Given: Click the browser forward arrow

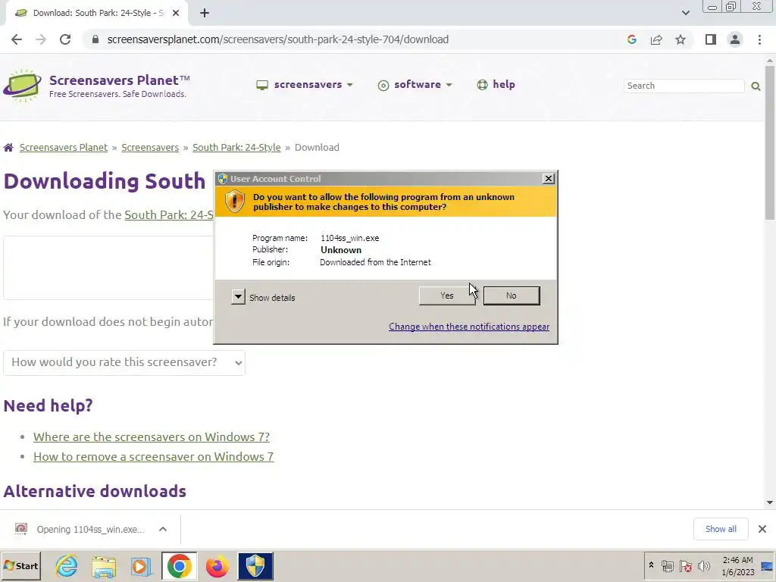Looking at the screenshot, I should (x=41, y=39).
